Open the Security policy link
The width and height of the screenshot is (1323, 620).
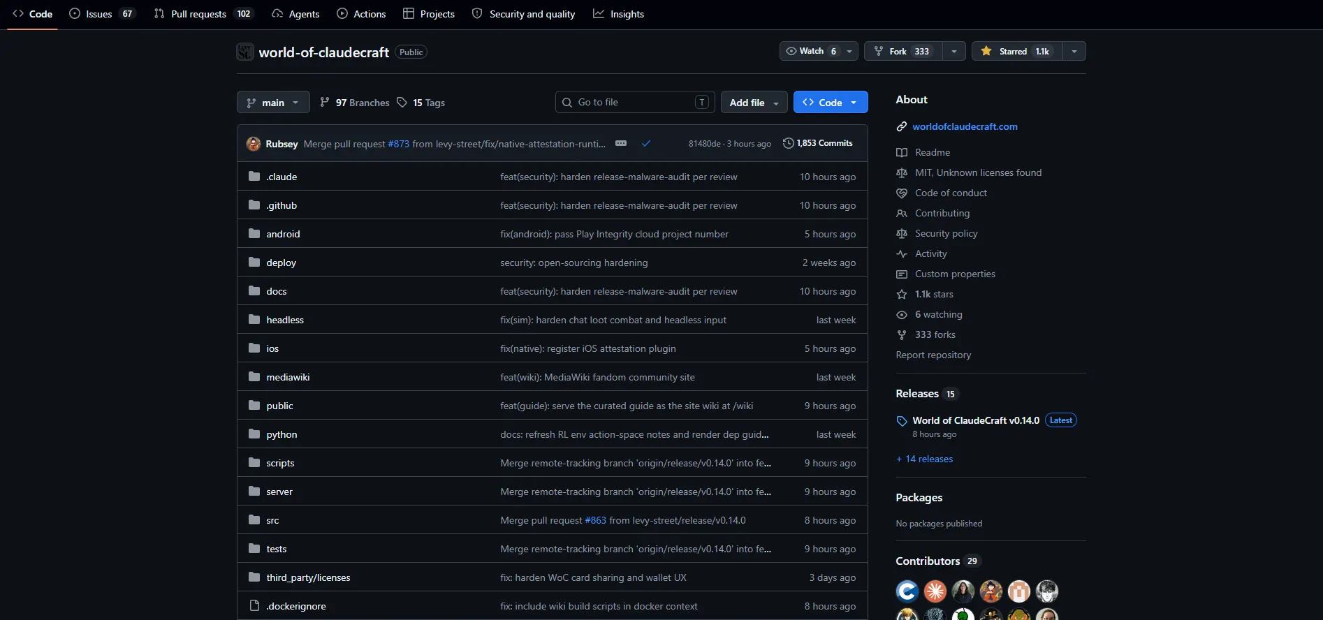(x=946, y=233)
